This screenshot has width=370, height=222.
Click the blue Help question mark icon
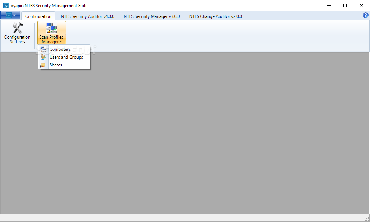point(365,15)
